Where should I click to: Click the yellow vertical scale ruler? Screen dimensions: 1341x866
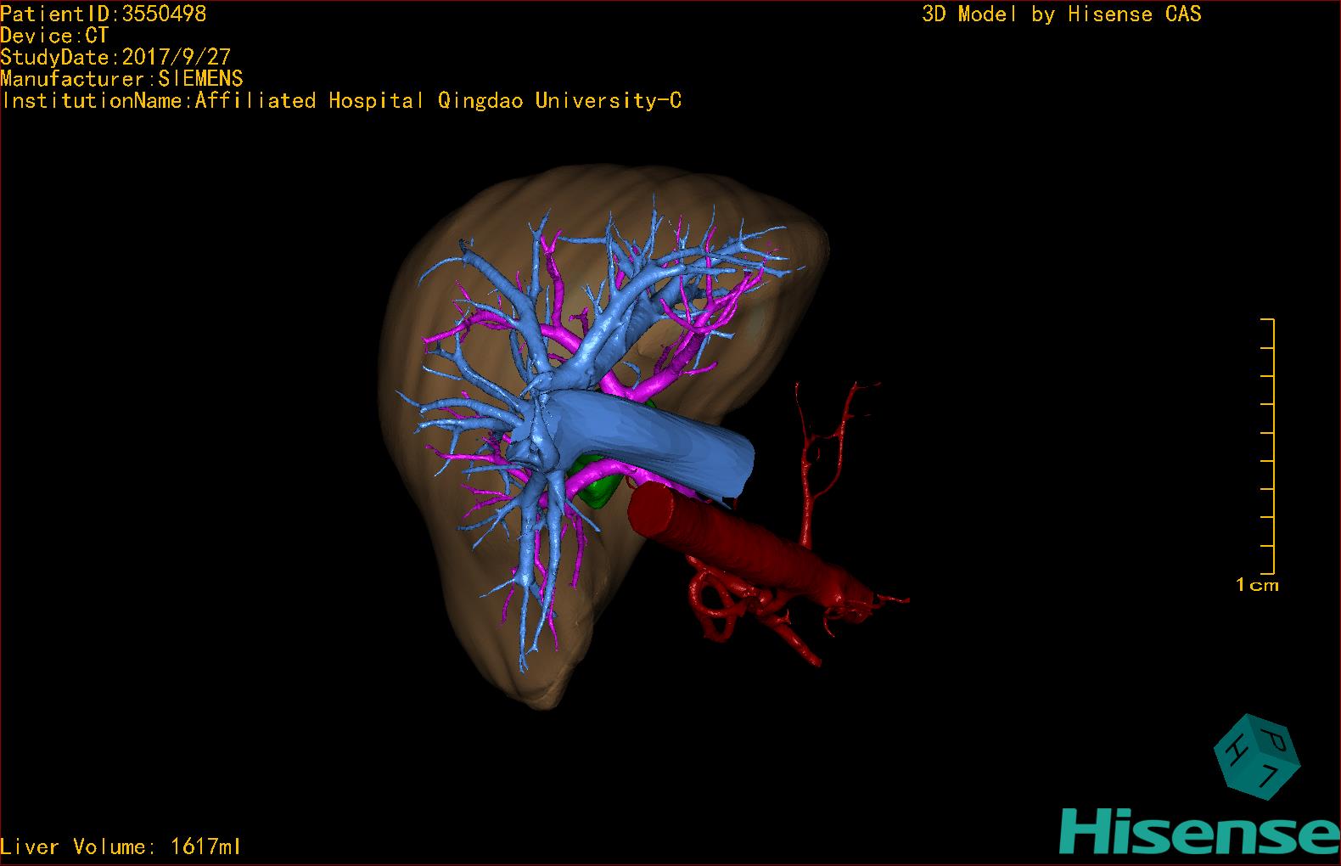point(1268,447)
